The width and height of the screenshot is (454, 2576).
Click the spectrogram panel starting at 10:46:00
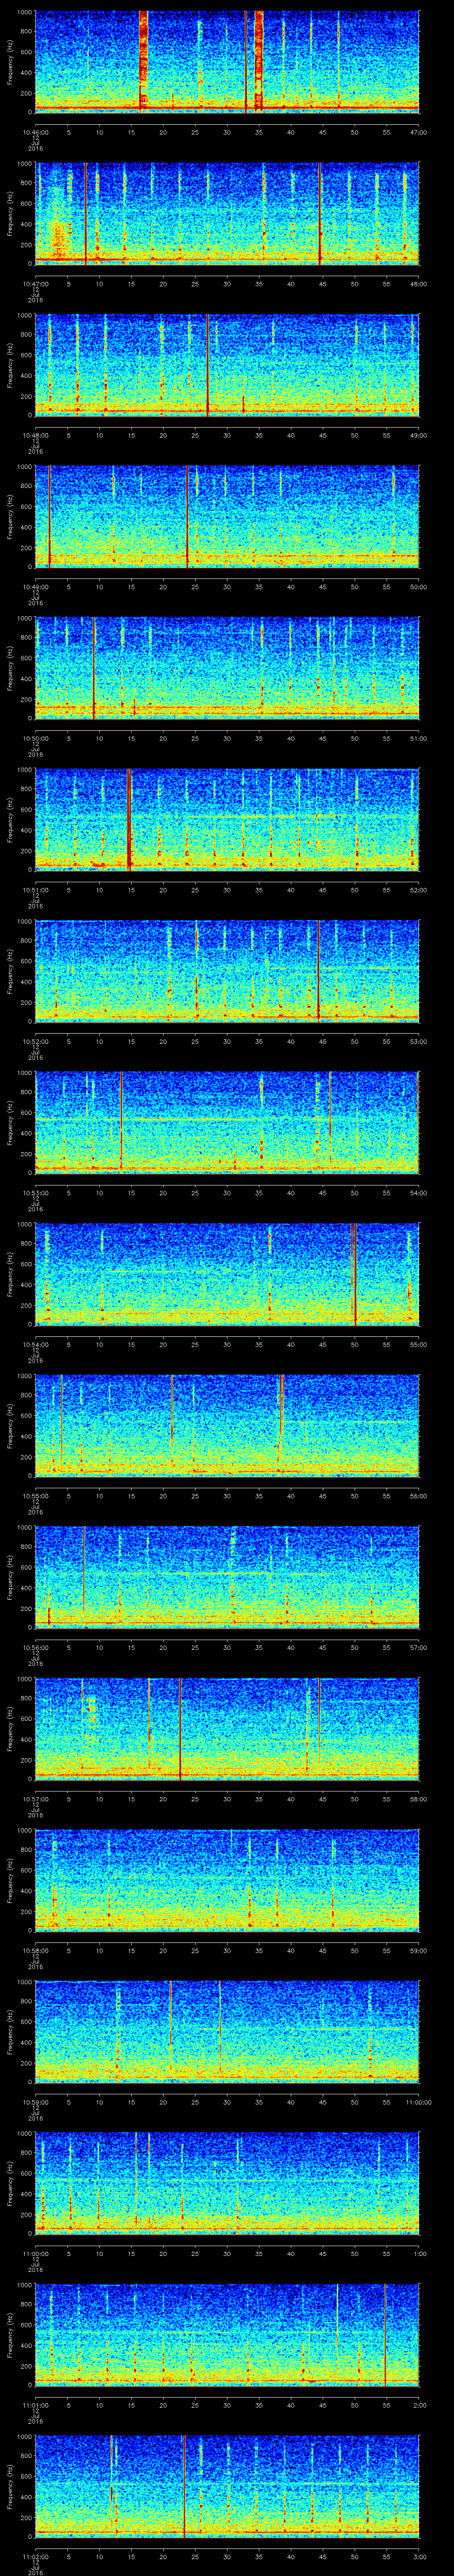point(227,62)
